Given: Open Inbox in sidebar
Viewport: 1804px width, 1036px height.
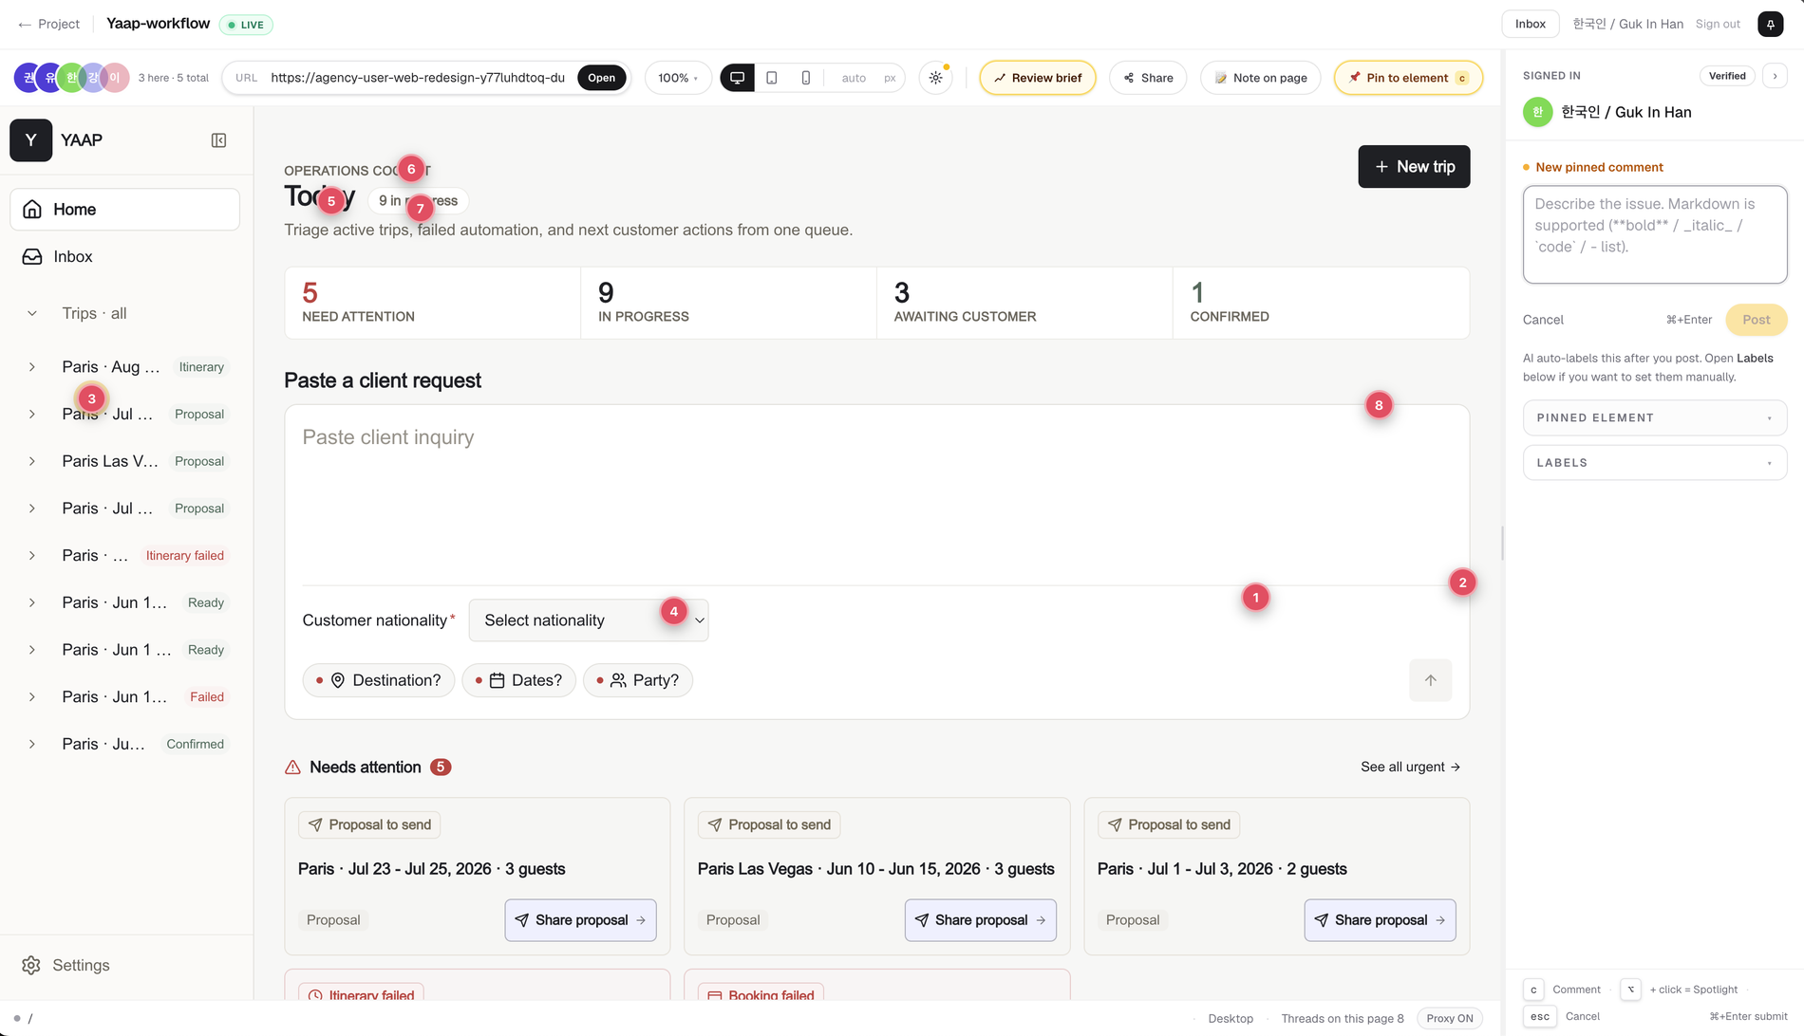Looking at the screenshot, I should 124,257.
